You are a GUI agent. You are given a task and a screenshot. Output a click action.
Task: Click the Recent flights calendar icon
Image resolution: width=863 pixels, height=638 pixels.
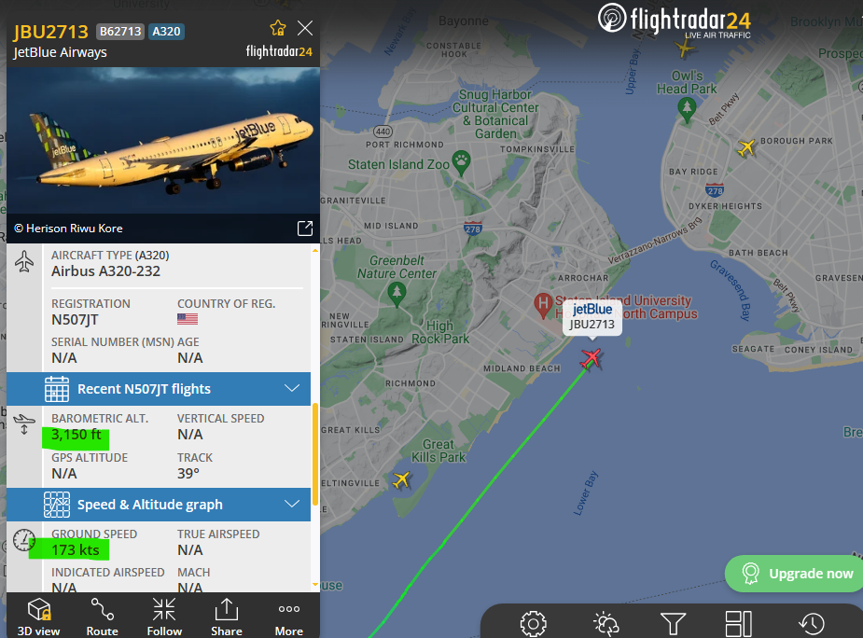click(57, 389)
